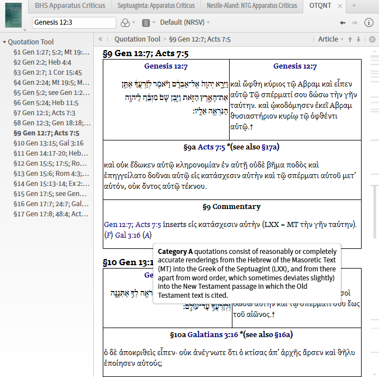Open Genesis 12:7 link above Hebrew text
379x377 pixels.
(x=166, y=66)
